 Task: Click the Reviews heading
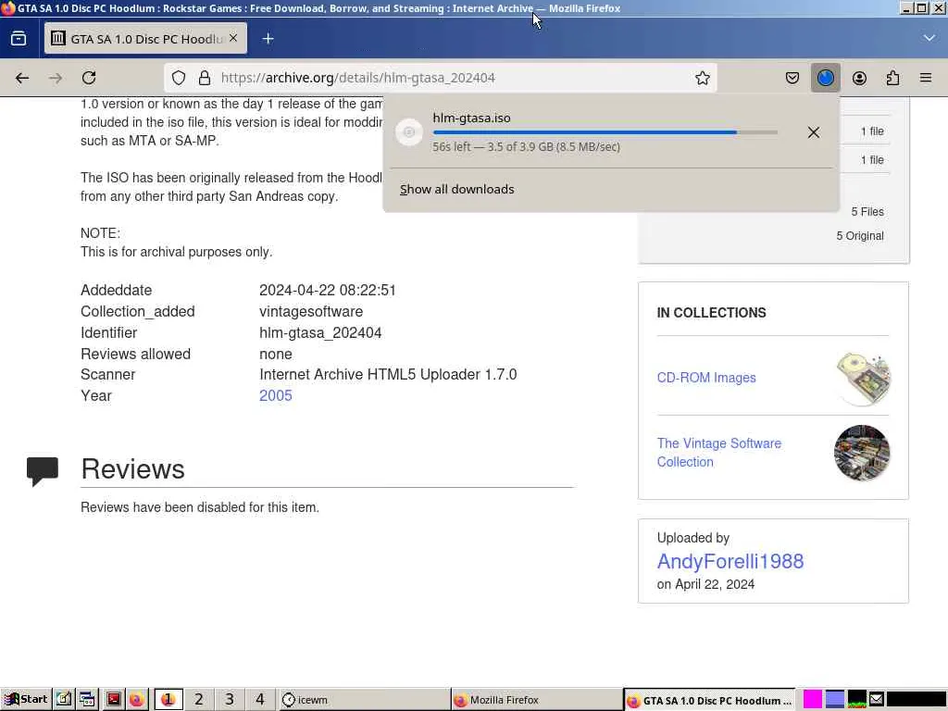pos(133,469)
